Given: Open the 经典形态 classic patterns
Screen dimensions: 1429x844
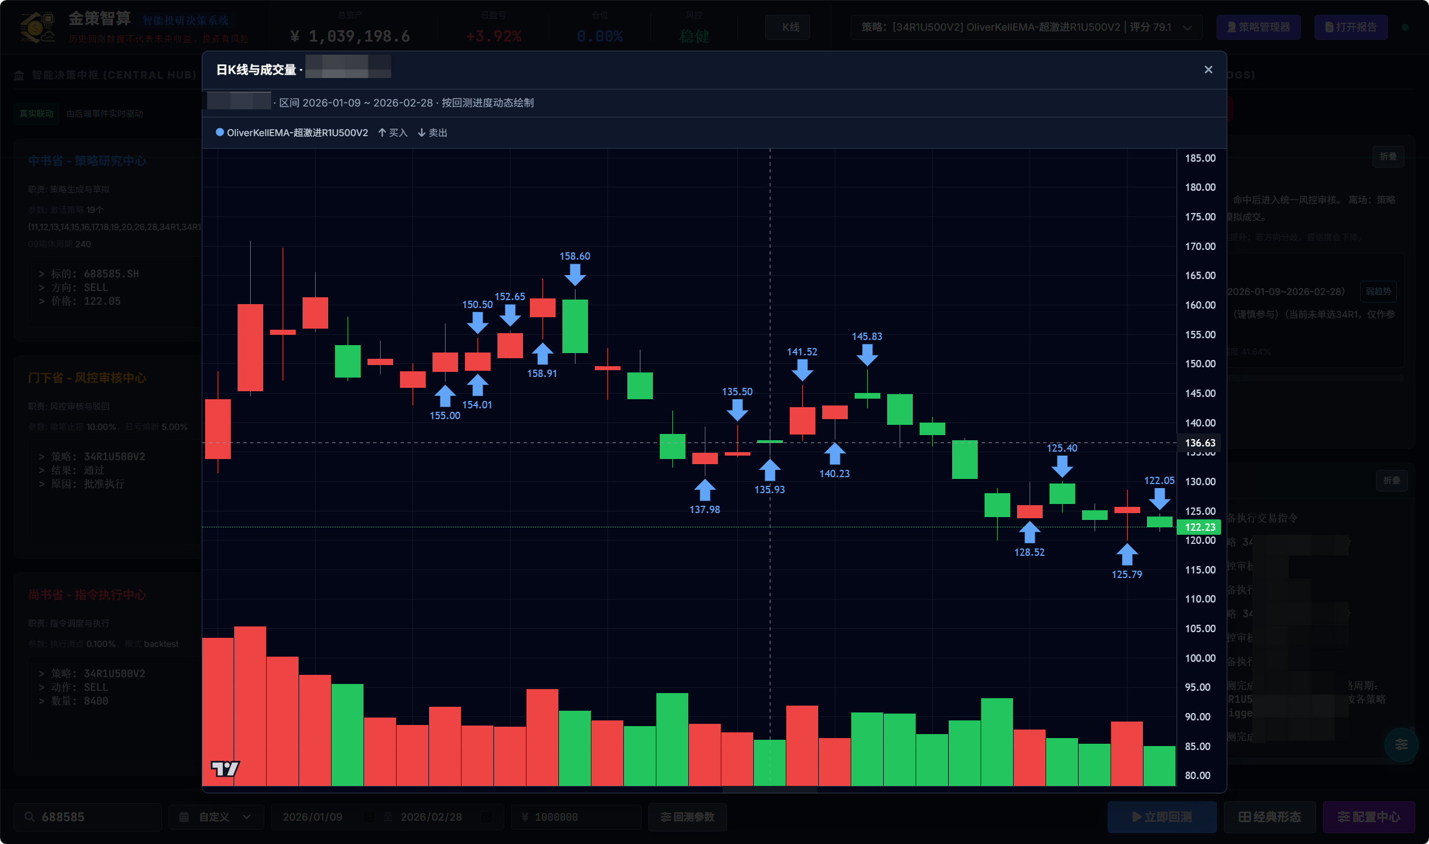Looking at the screenshot, I should click(x=1269, y=817).
